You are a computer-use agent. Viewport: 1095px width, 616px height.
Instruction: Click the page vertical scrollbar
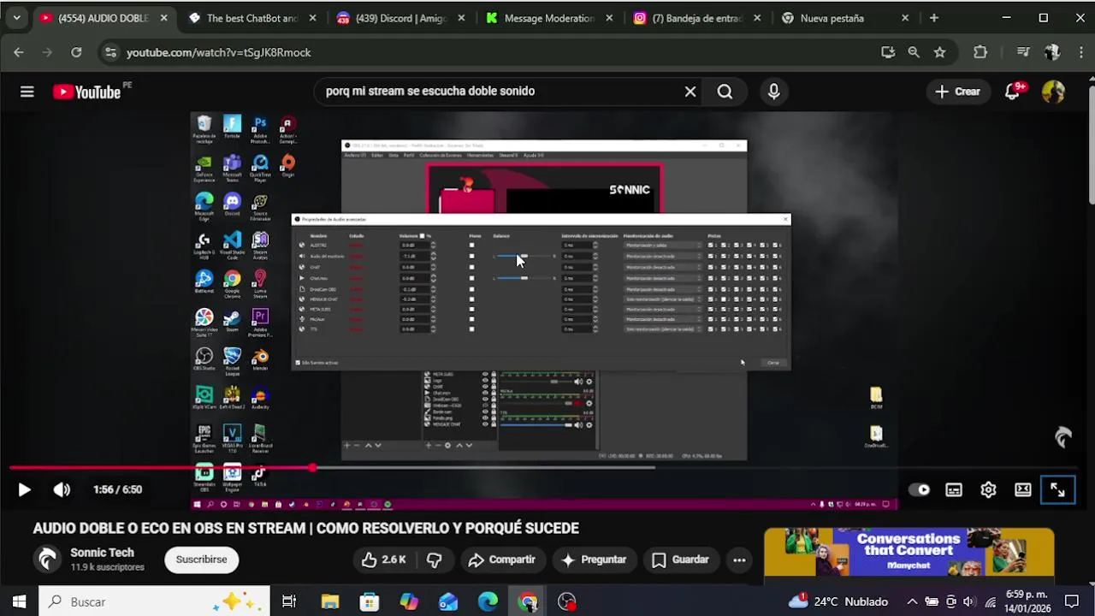(1090, 144)
